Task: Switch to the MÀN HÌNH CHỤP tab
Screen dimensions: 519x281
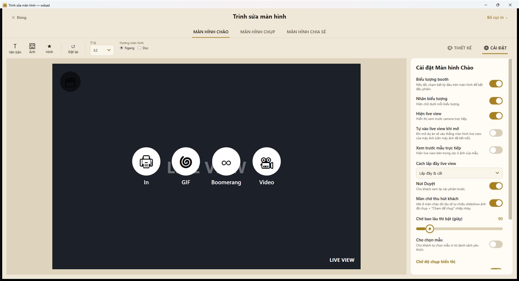Action: 258,32
